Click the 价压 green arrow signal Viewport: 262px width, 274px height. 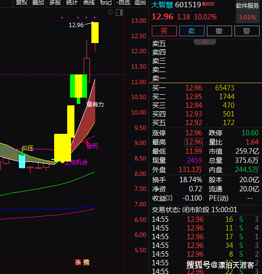coord(22,153)
